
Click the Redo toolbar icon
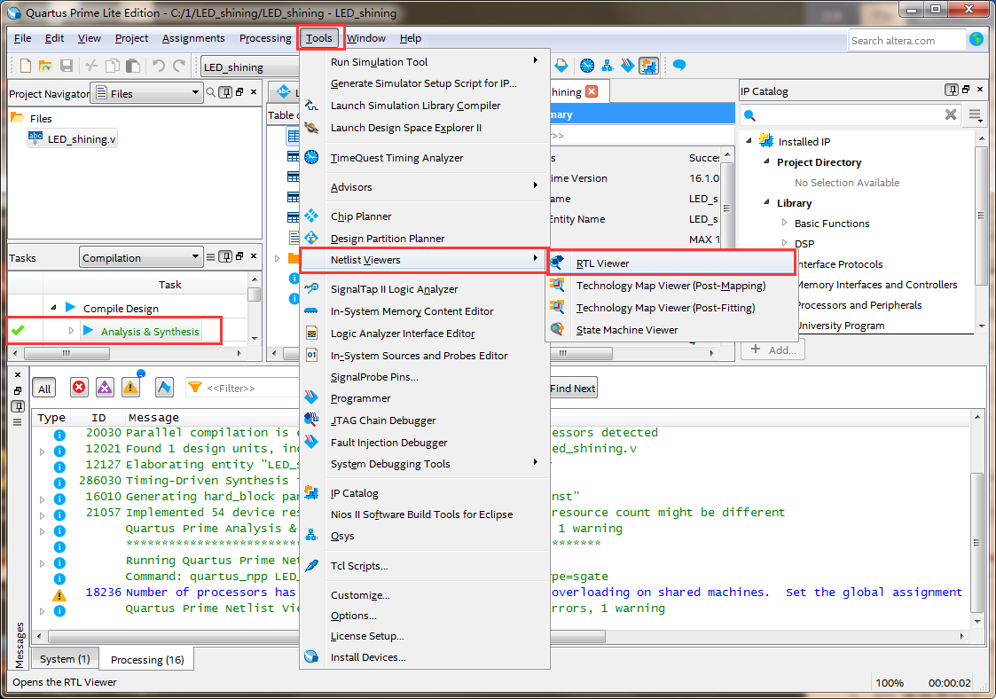coord(179,66)
